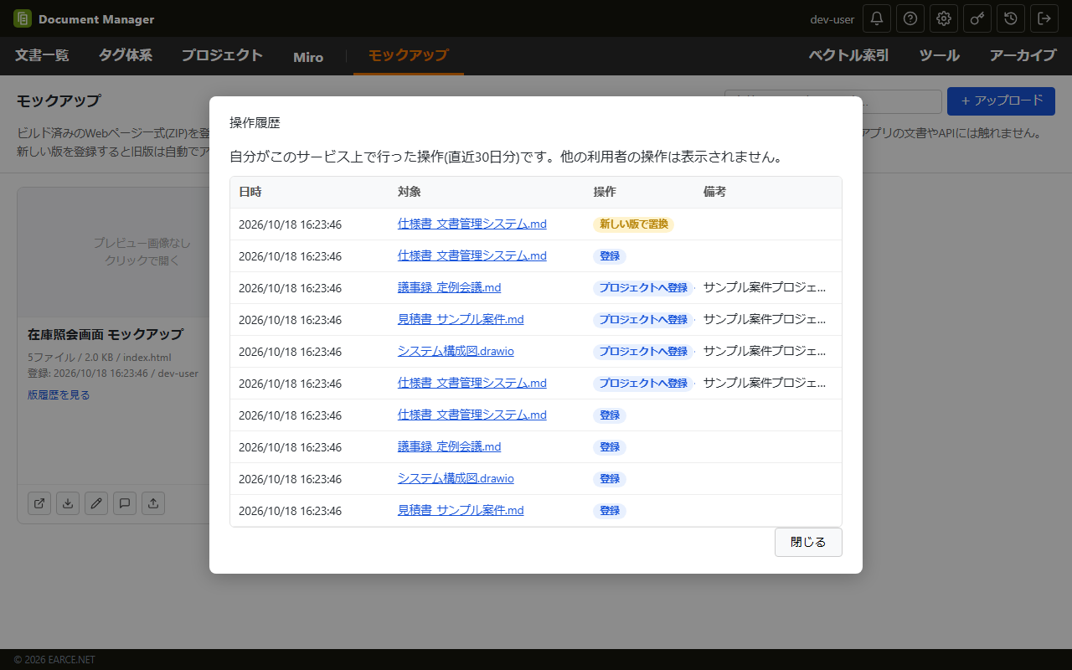This screenshot has width=1072, height=670.
Task: Open 議事録_定例会議.md link in プロジェクトへ登録 row
Action: pyautogui.click(x=449, y=287)
